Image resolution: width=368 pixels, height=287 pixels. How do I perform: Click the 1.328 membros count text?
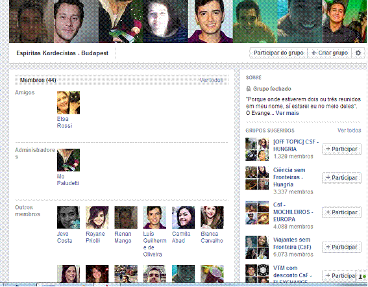[x=293, y=156]
